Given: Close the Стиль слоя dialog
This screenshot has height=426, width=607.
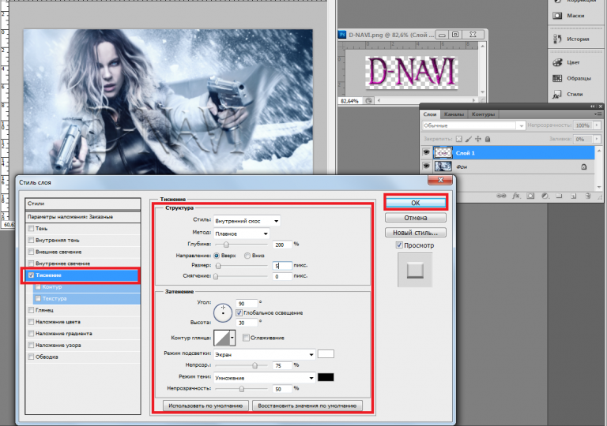Looking at the screenshot, I should (440, 180).
